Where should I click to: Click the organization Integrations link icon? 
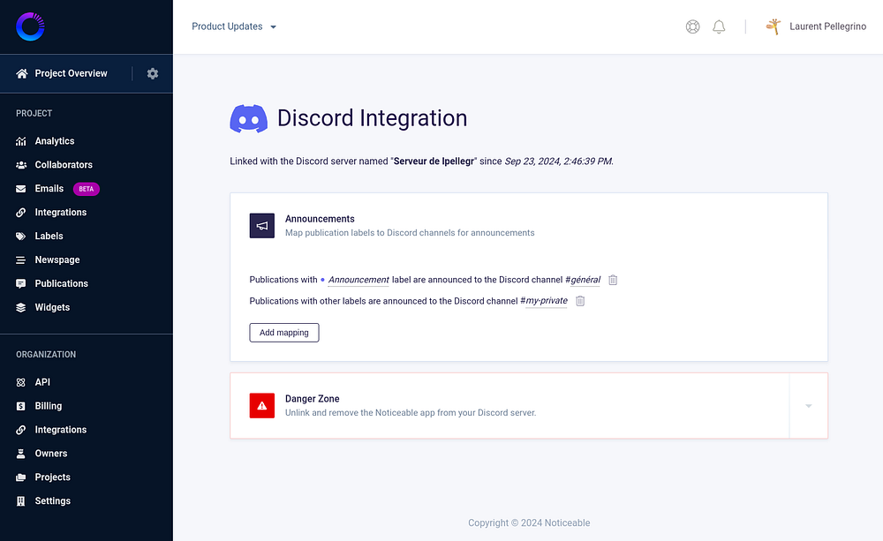21,430
